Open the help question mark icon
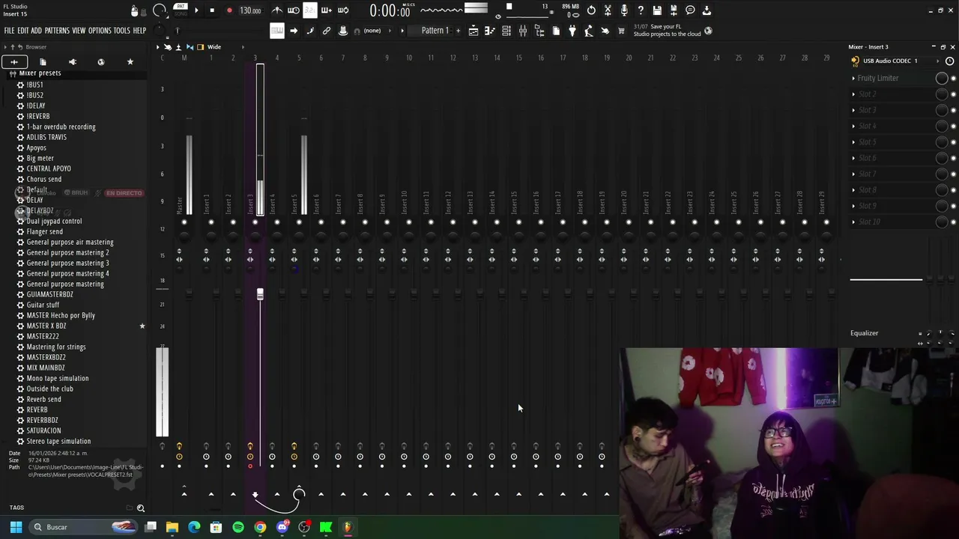This screenshot has height=539, width=959. (x=641, y=10)
